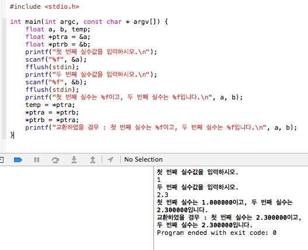Click the float *ptra = &a line
This screenshot has height=250, width=308.
click(x=58, y=37)
